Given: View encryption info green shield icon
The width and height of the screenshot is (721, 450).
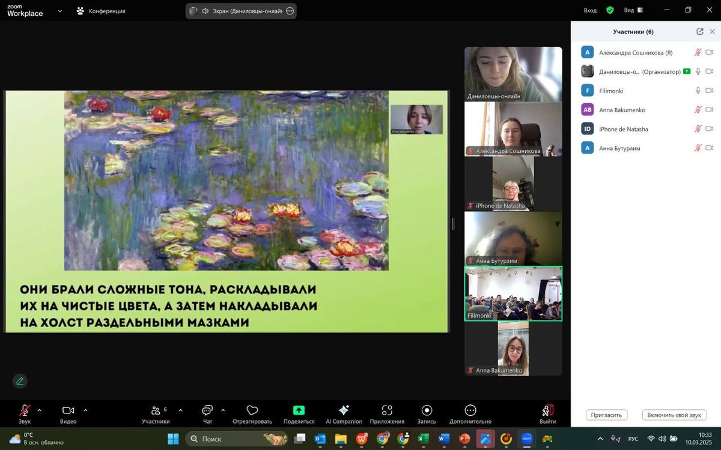Looking at the screenshot, I should [x=610, y=10].
